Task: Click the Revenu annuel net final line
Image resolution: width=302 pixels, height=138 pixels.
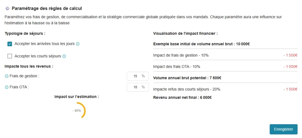Action: [x=182, y=97]
